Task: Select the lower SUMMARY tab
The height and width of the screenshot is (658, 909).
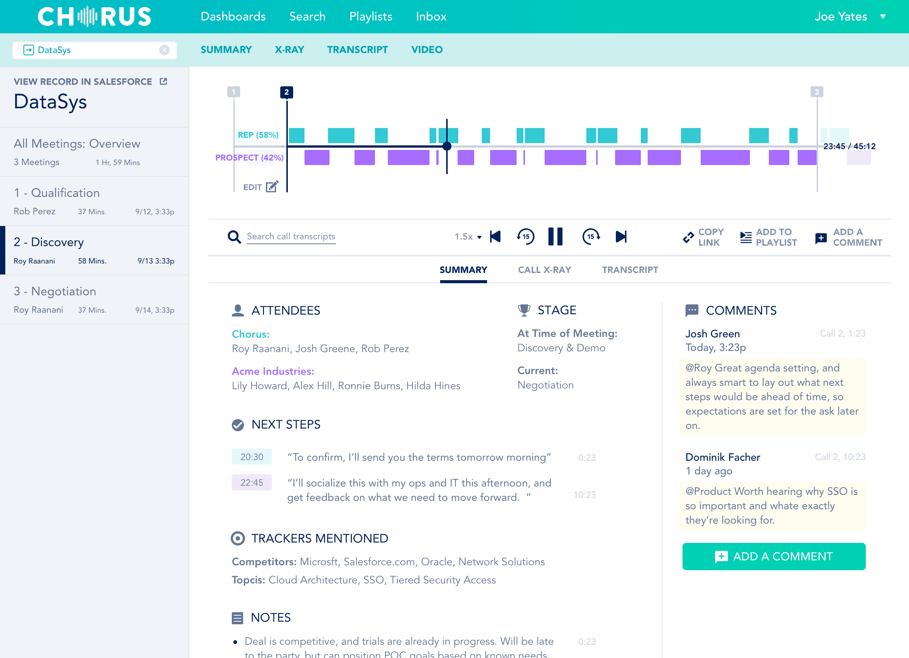Action: click(463, 270)
